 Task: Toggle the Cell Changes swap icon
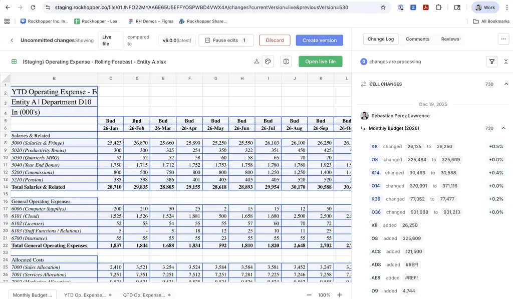tap(363, 84)
